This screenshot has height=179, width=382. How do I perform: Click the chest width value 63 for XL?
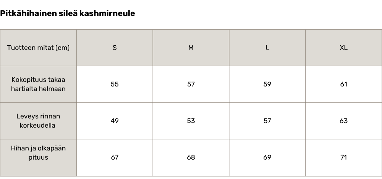tap(344, 121)
